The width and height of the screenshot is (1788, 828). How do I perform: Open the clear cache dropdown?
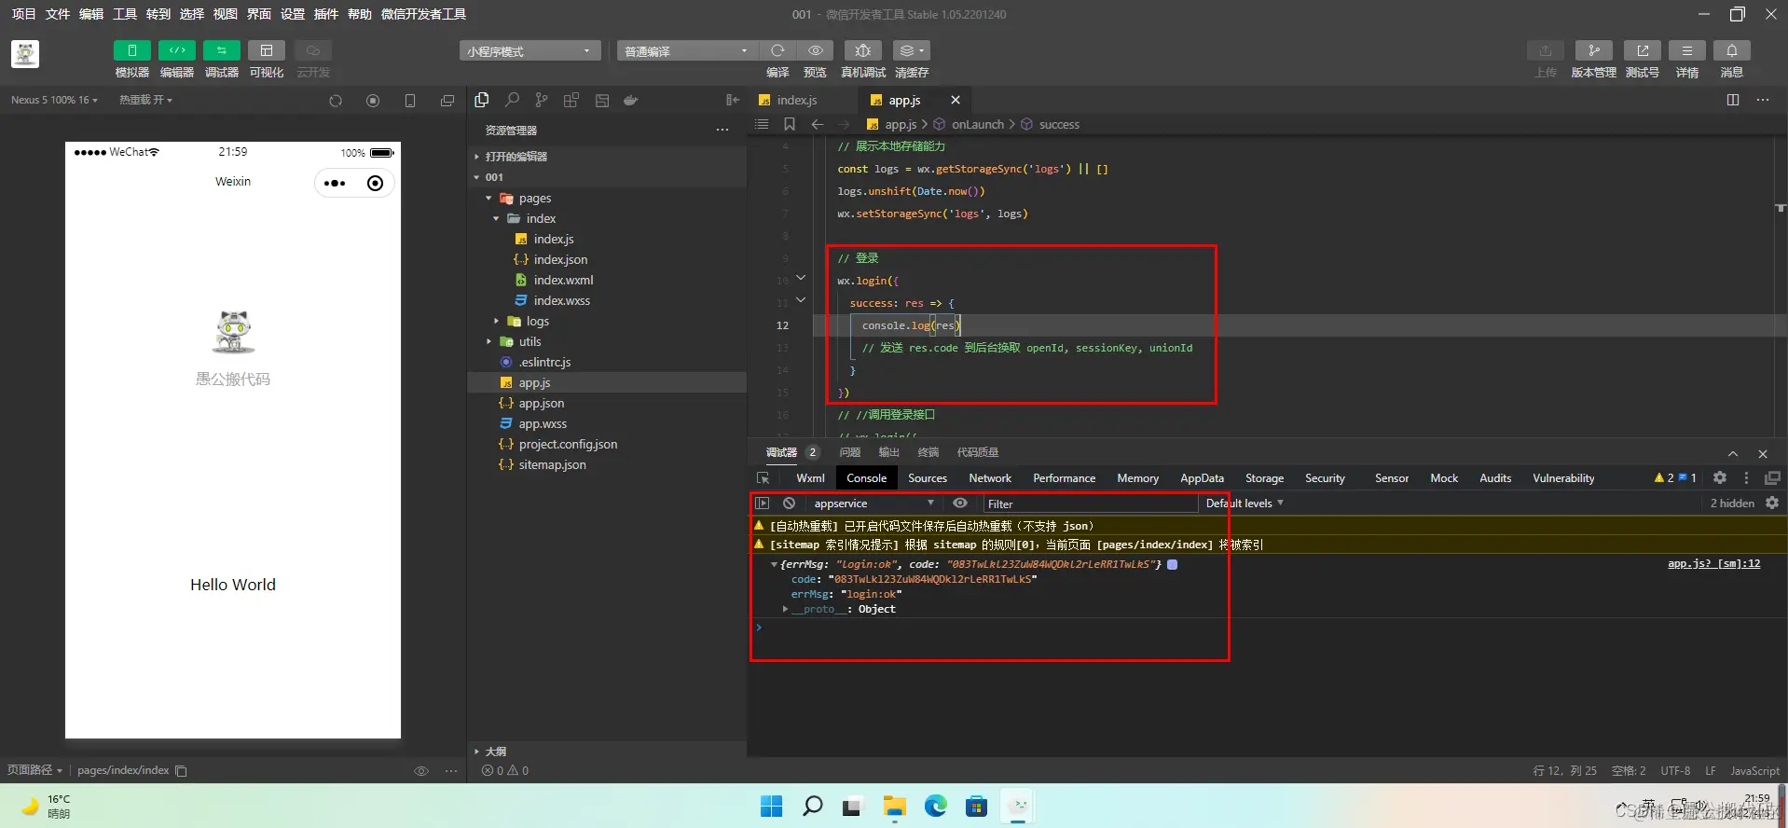coord(911,50)
